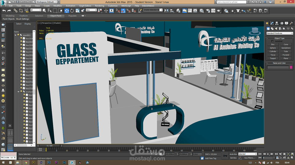Toggle the 3D Snaps icon

point(118,11)
